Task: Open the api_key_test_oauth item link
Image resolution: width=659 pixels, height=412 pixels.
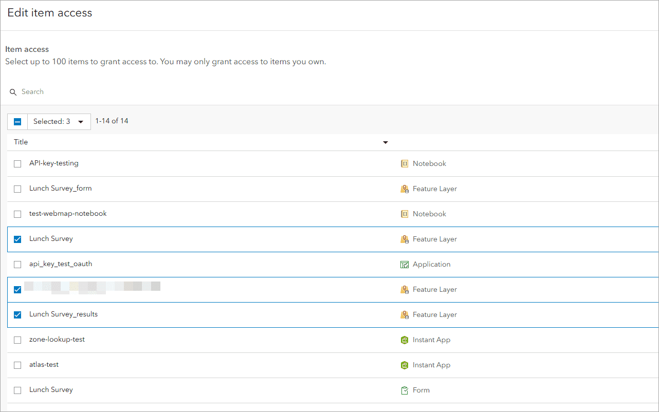Action: 60,264
